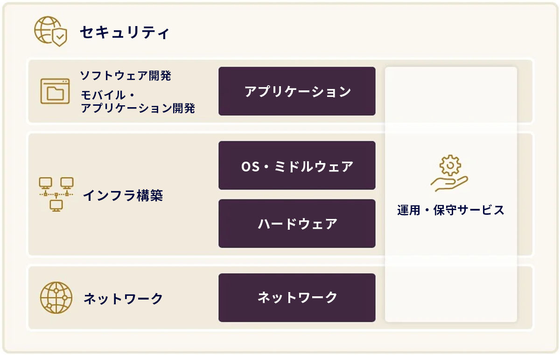This screenshot has height=355, width=560.
Task: Open the ソフトウェア開発 label
Action: pos(126,75)
